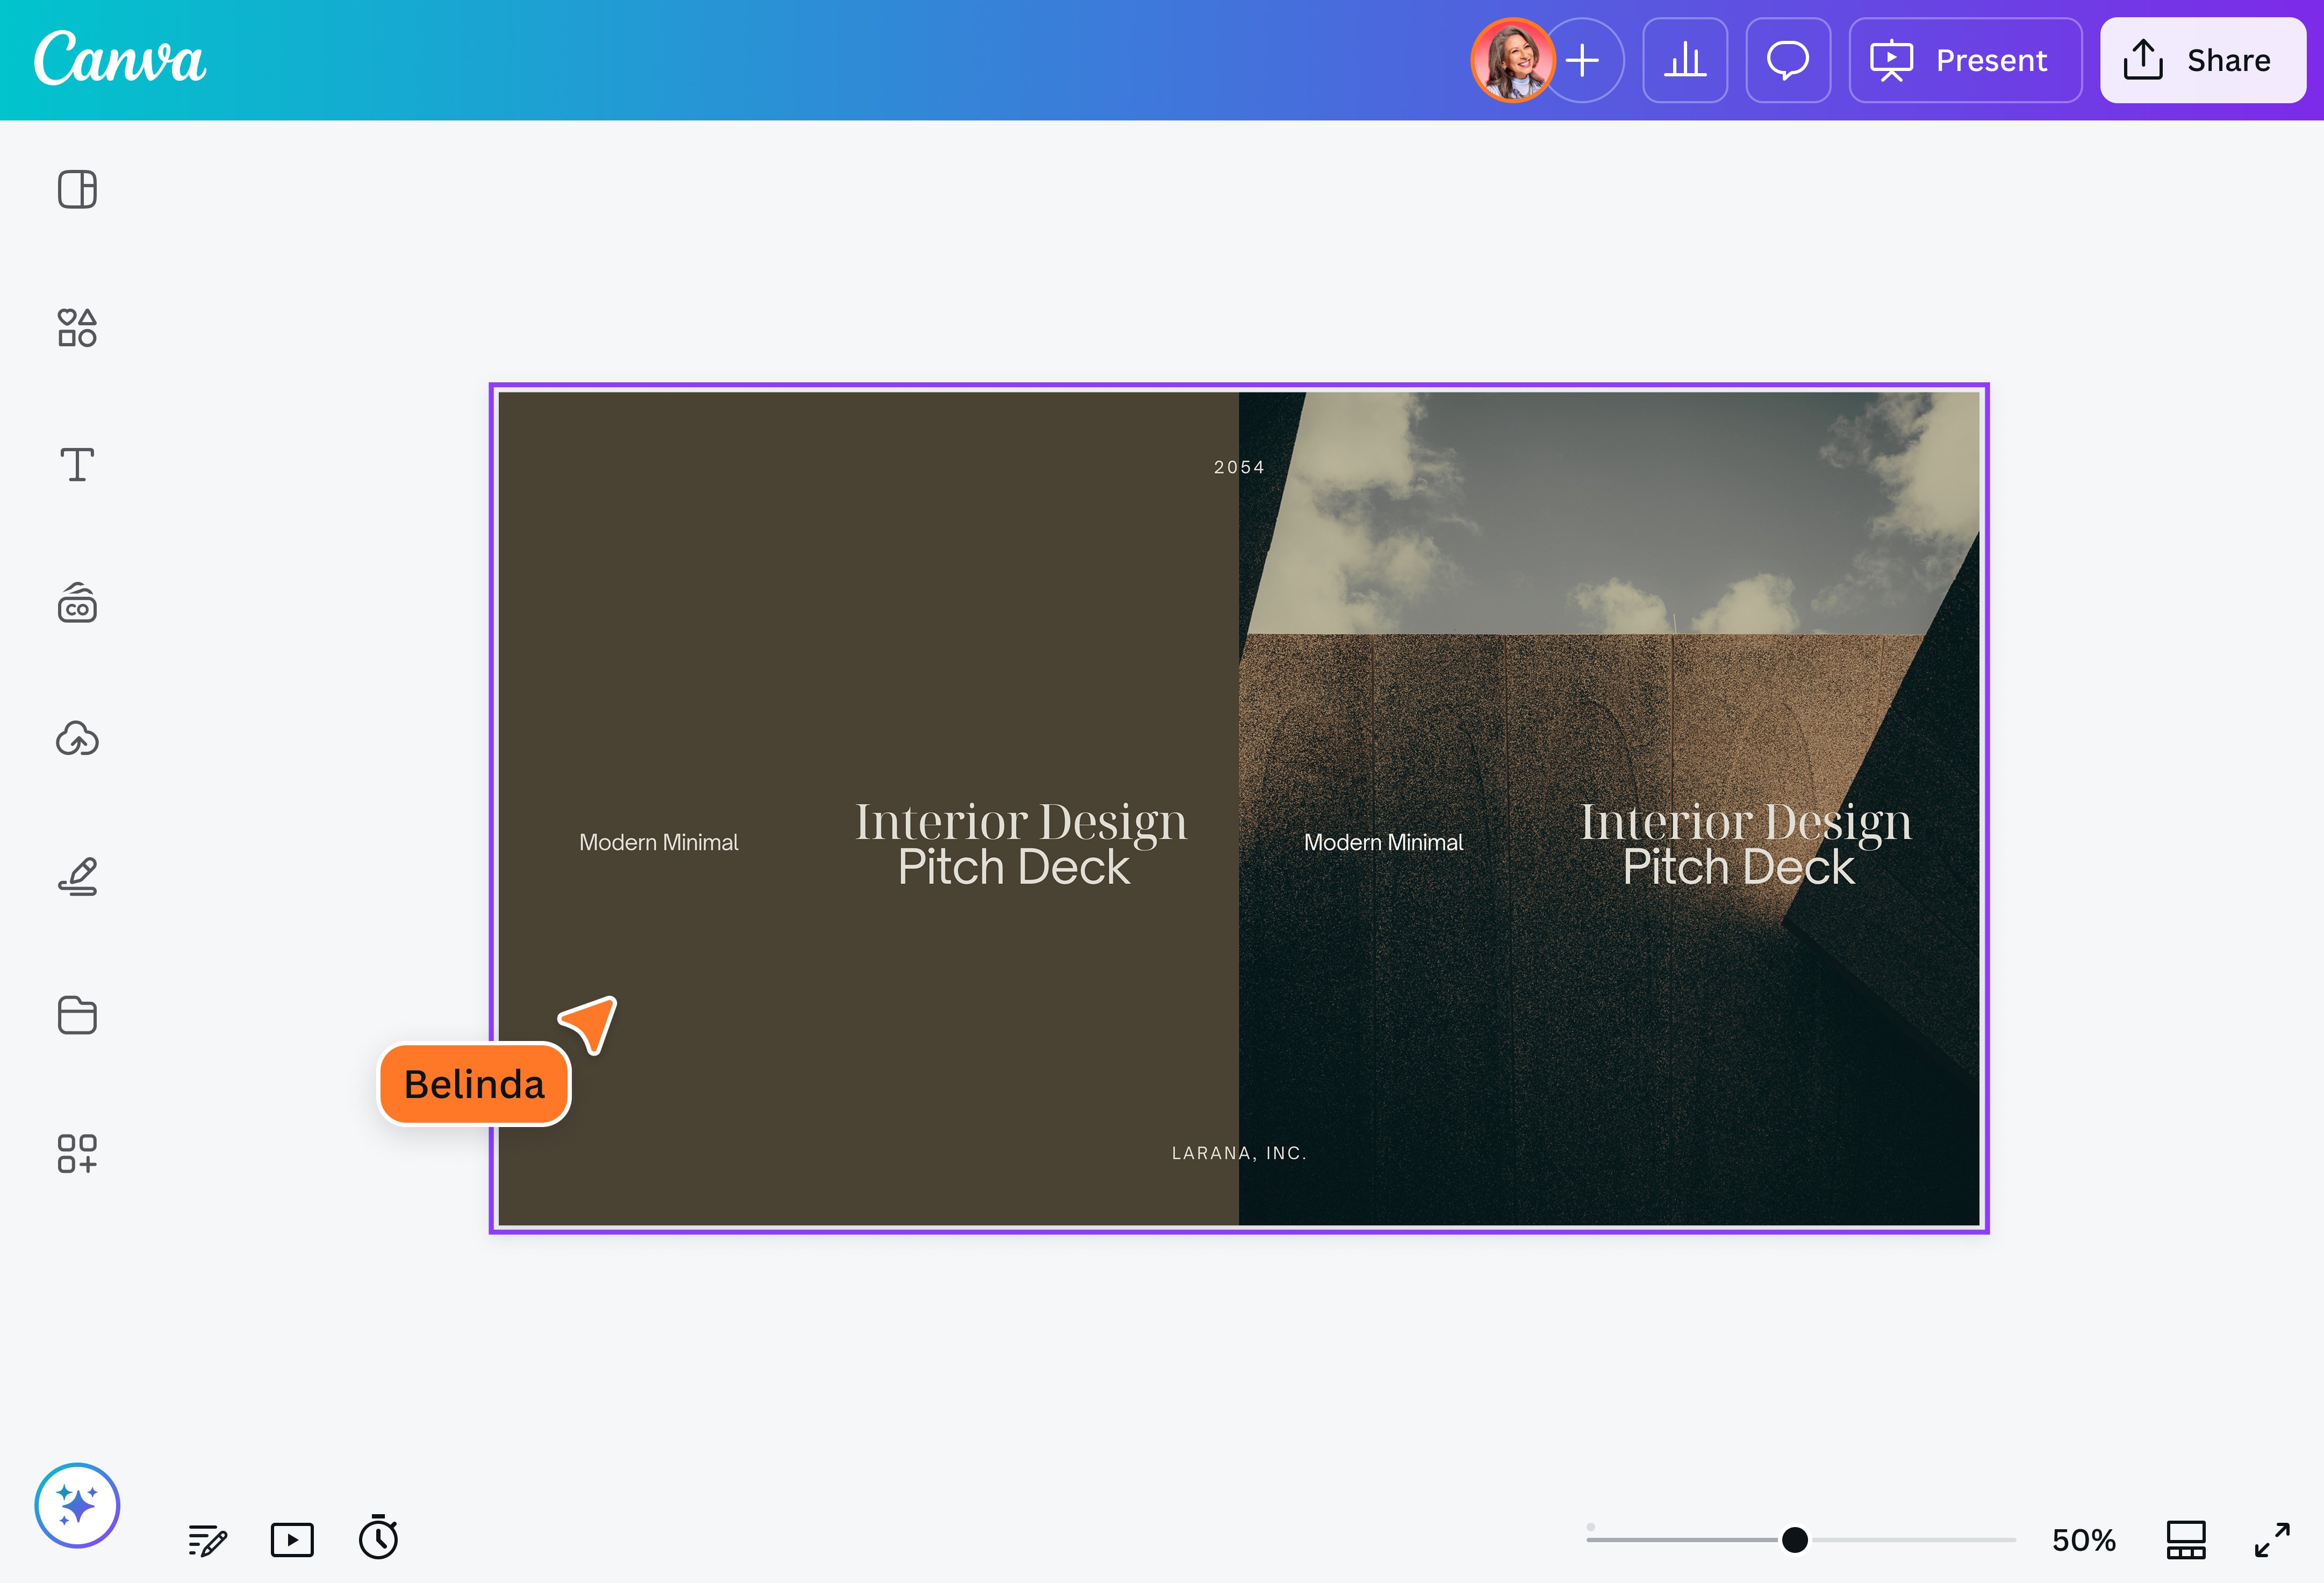Click Belinda's collaborator cursor label
The height and width of the screenshot is (1583, 2324).
point(474,1083)
